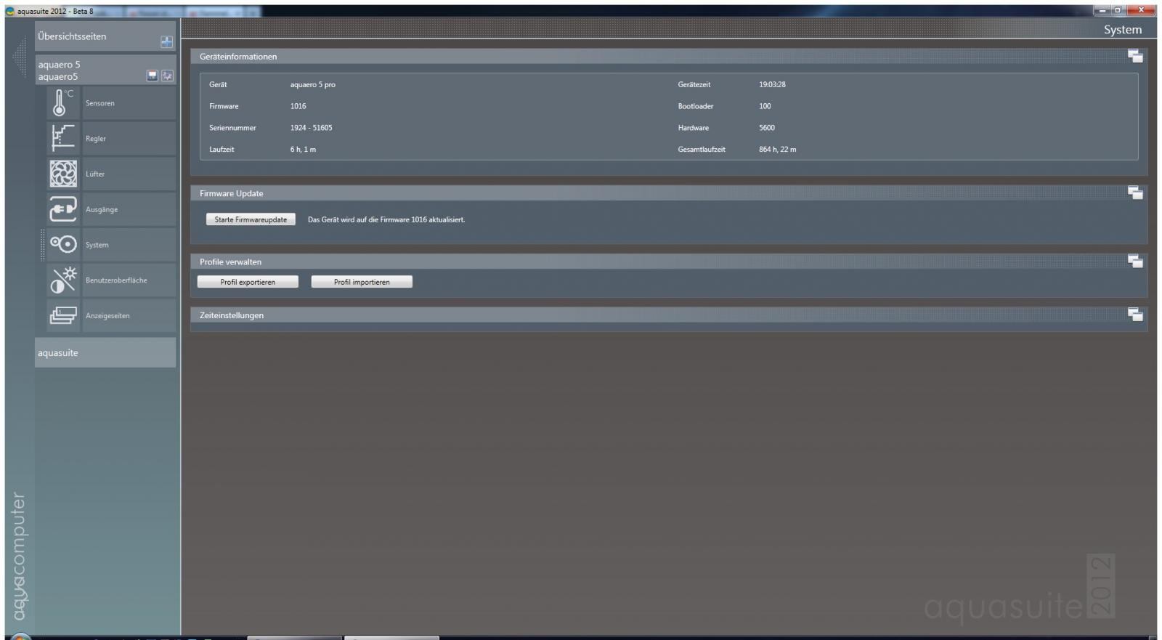Click Profil importieren
Image resolution: width=1162 pixels, height=640 pixels.
[x=362, y=282]
